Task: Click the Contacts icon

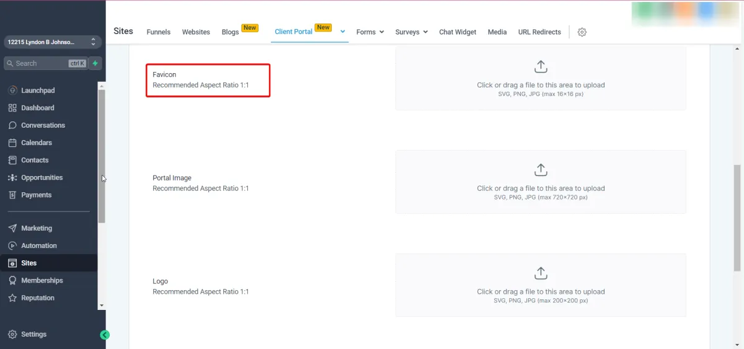Action: (x=12, y=160)
